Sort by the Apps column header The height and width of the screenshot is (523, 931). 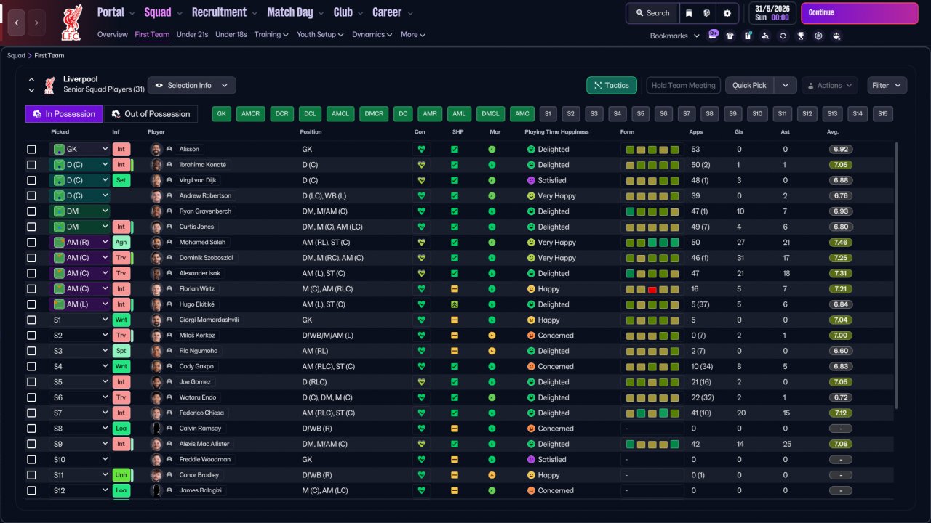coord(696,132)
